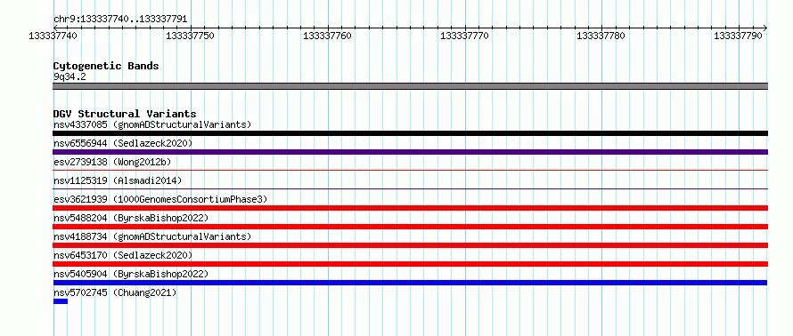The width and height of the screenshot is (793, 336).
Task: Click the thin purple nsv1125319 variant line
Action: (410, 189)
